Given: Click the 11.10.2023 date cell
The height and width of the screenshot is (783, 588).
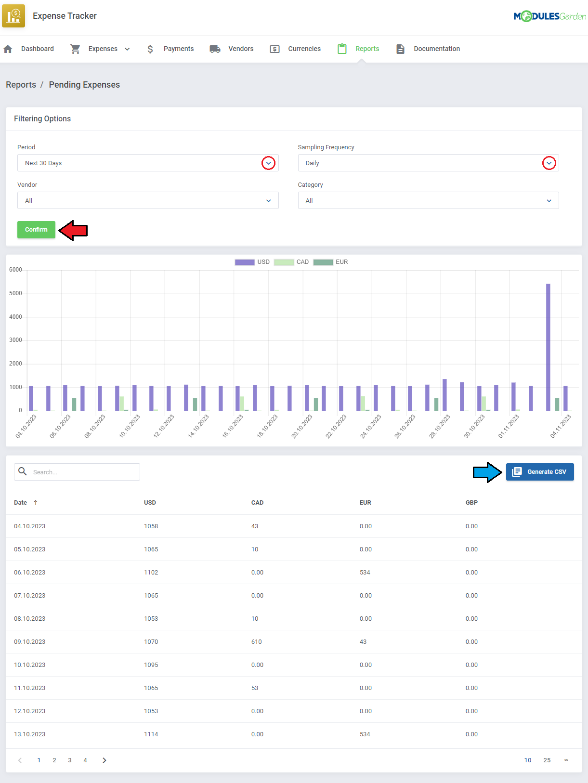Looking at the screenshot, I should pos(29,688).
